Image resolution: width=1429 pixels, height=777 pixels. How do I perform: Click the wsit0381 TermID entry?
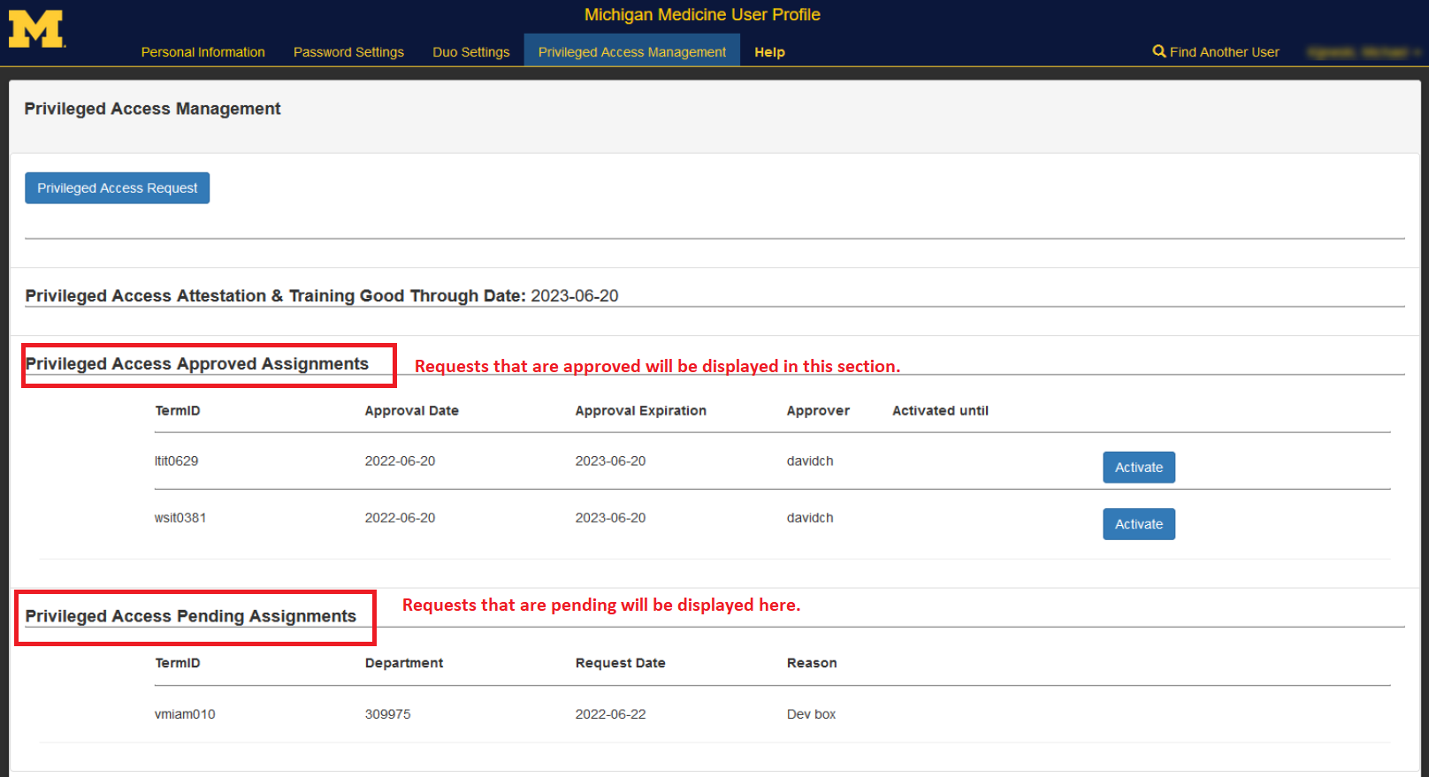(x=180, y=518)
